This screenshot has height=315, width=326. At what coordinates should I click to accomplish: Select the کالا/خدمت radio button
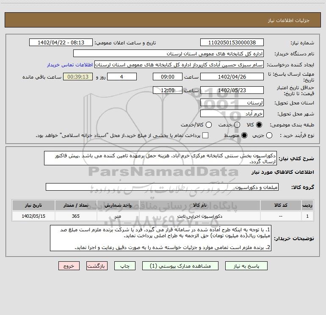pos(209,125)
